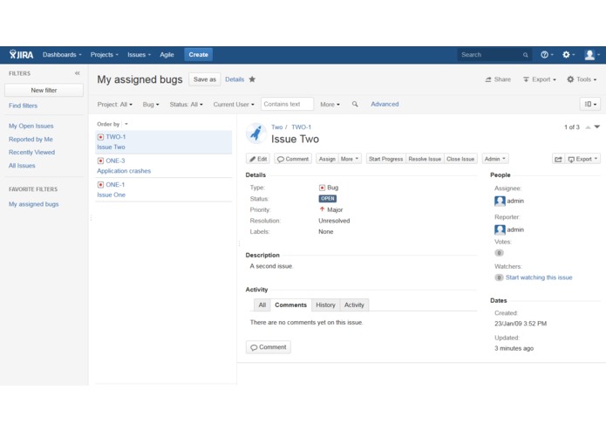Screen dimensions: 606x431
Task: Open All Issues filter
Action: point(22,166)
